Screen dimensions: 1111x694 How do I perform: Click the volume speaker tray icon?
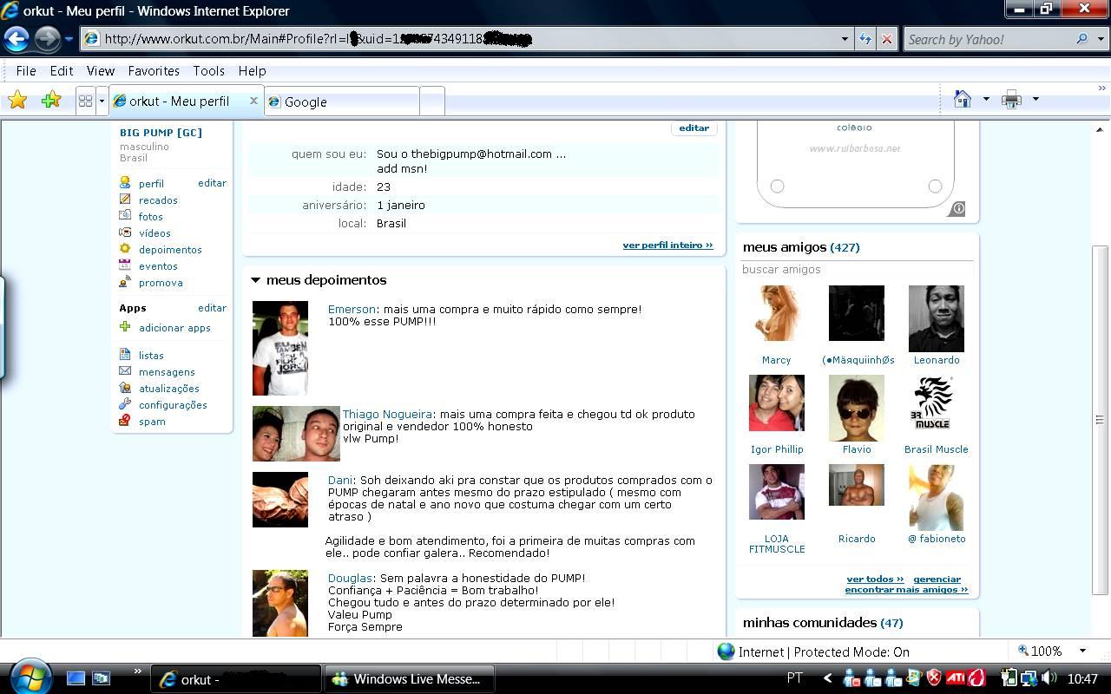click(x=1049, y=678)
